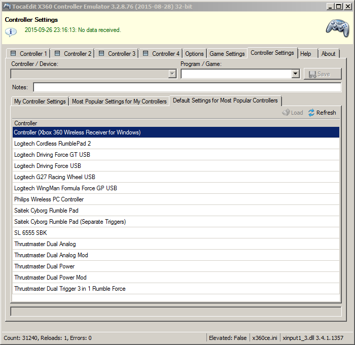Open the About tab
355x345 pixels.
tap(328, 54)
